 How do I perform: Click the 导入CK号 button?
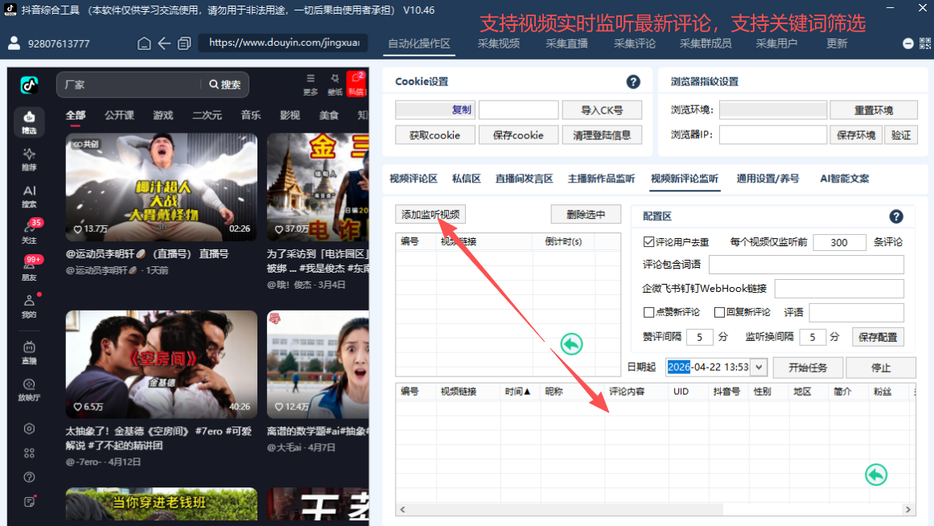click(x=602, y=110)
